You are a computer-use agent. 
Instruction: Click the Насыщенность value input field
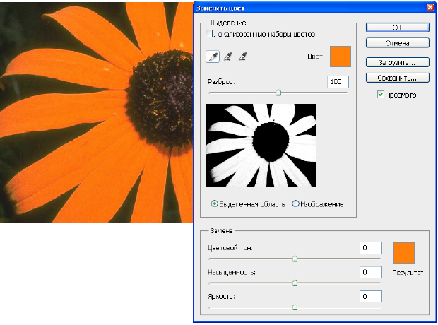click(371, 272)
